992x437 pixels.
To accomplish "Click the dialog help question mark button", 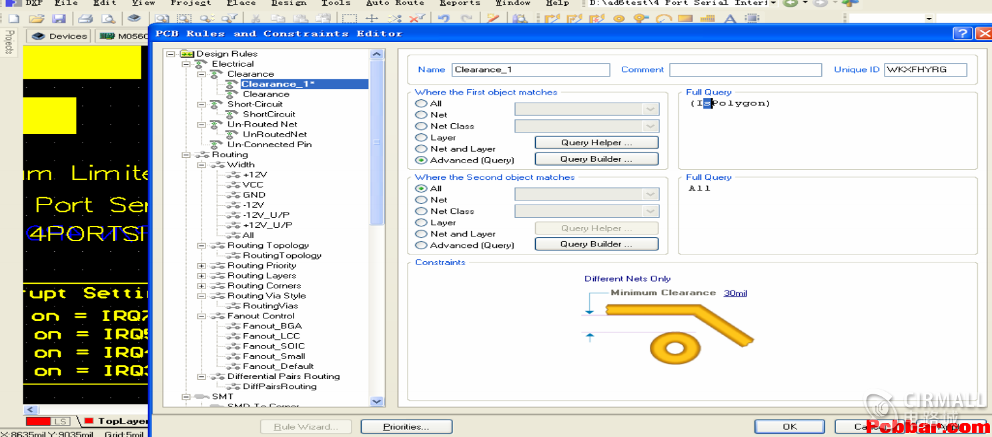I will 961,33.
